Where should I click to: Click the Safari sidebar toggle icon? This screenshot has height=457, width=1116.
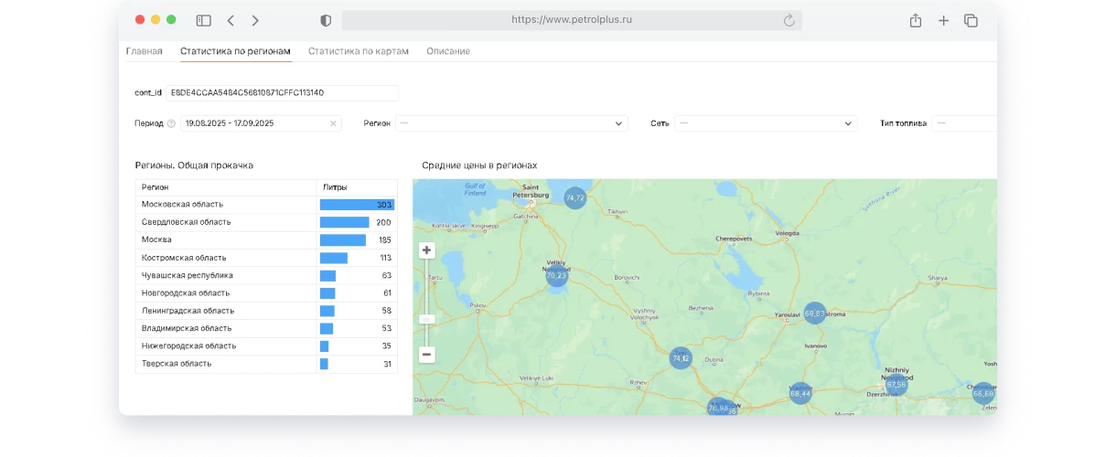click(203, 20)
